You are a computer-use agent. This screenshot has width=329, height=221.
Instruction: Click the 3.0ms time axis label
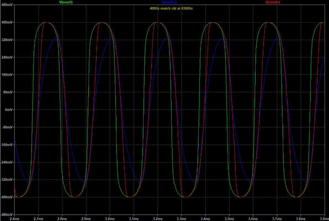coord(110,219)
